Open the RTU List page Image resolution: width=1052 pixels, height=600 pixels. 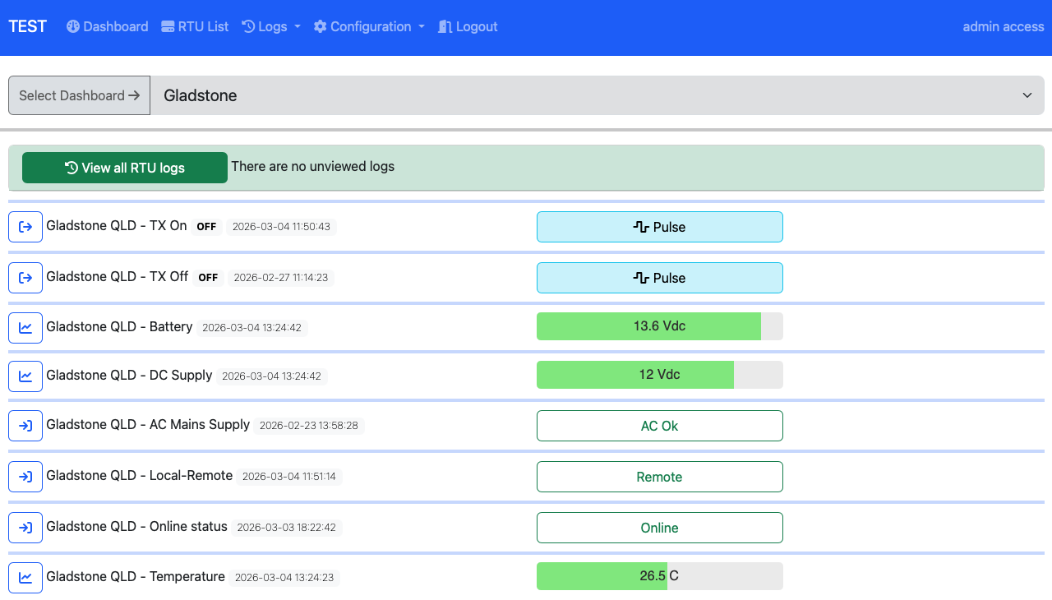click(195, 26)
